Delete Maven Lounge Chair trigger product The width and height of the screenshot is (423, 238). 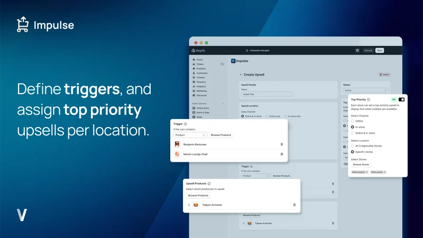tap(282, 154)
